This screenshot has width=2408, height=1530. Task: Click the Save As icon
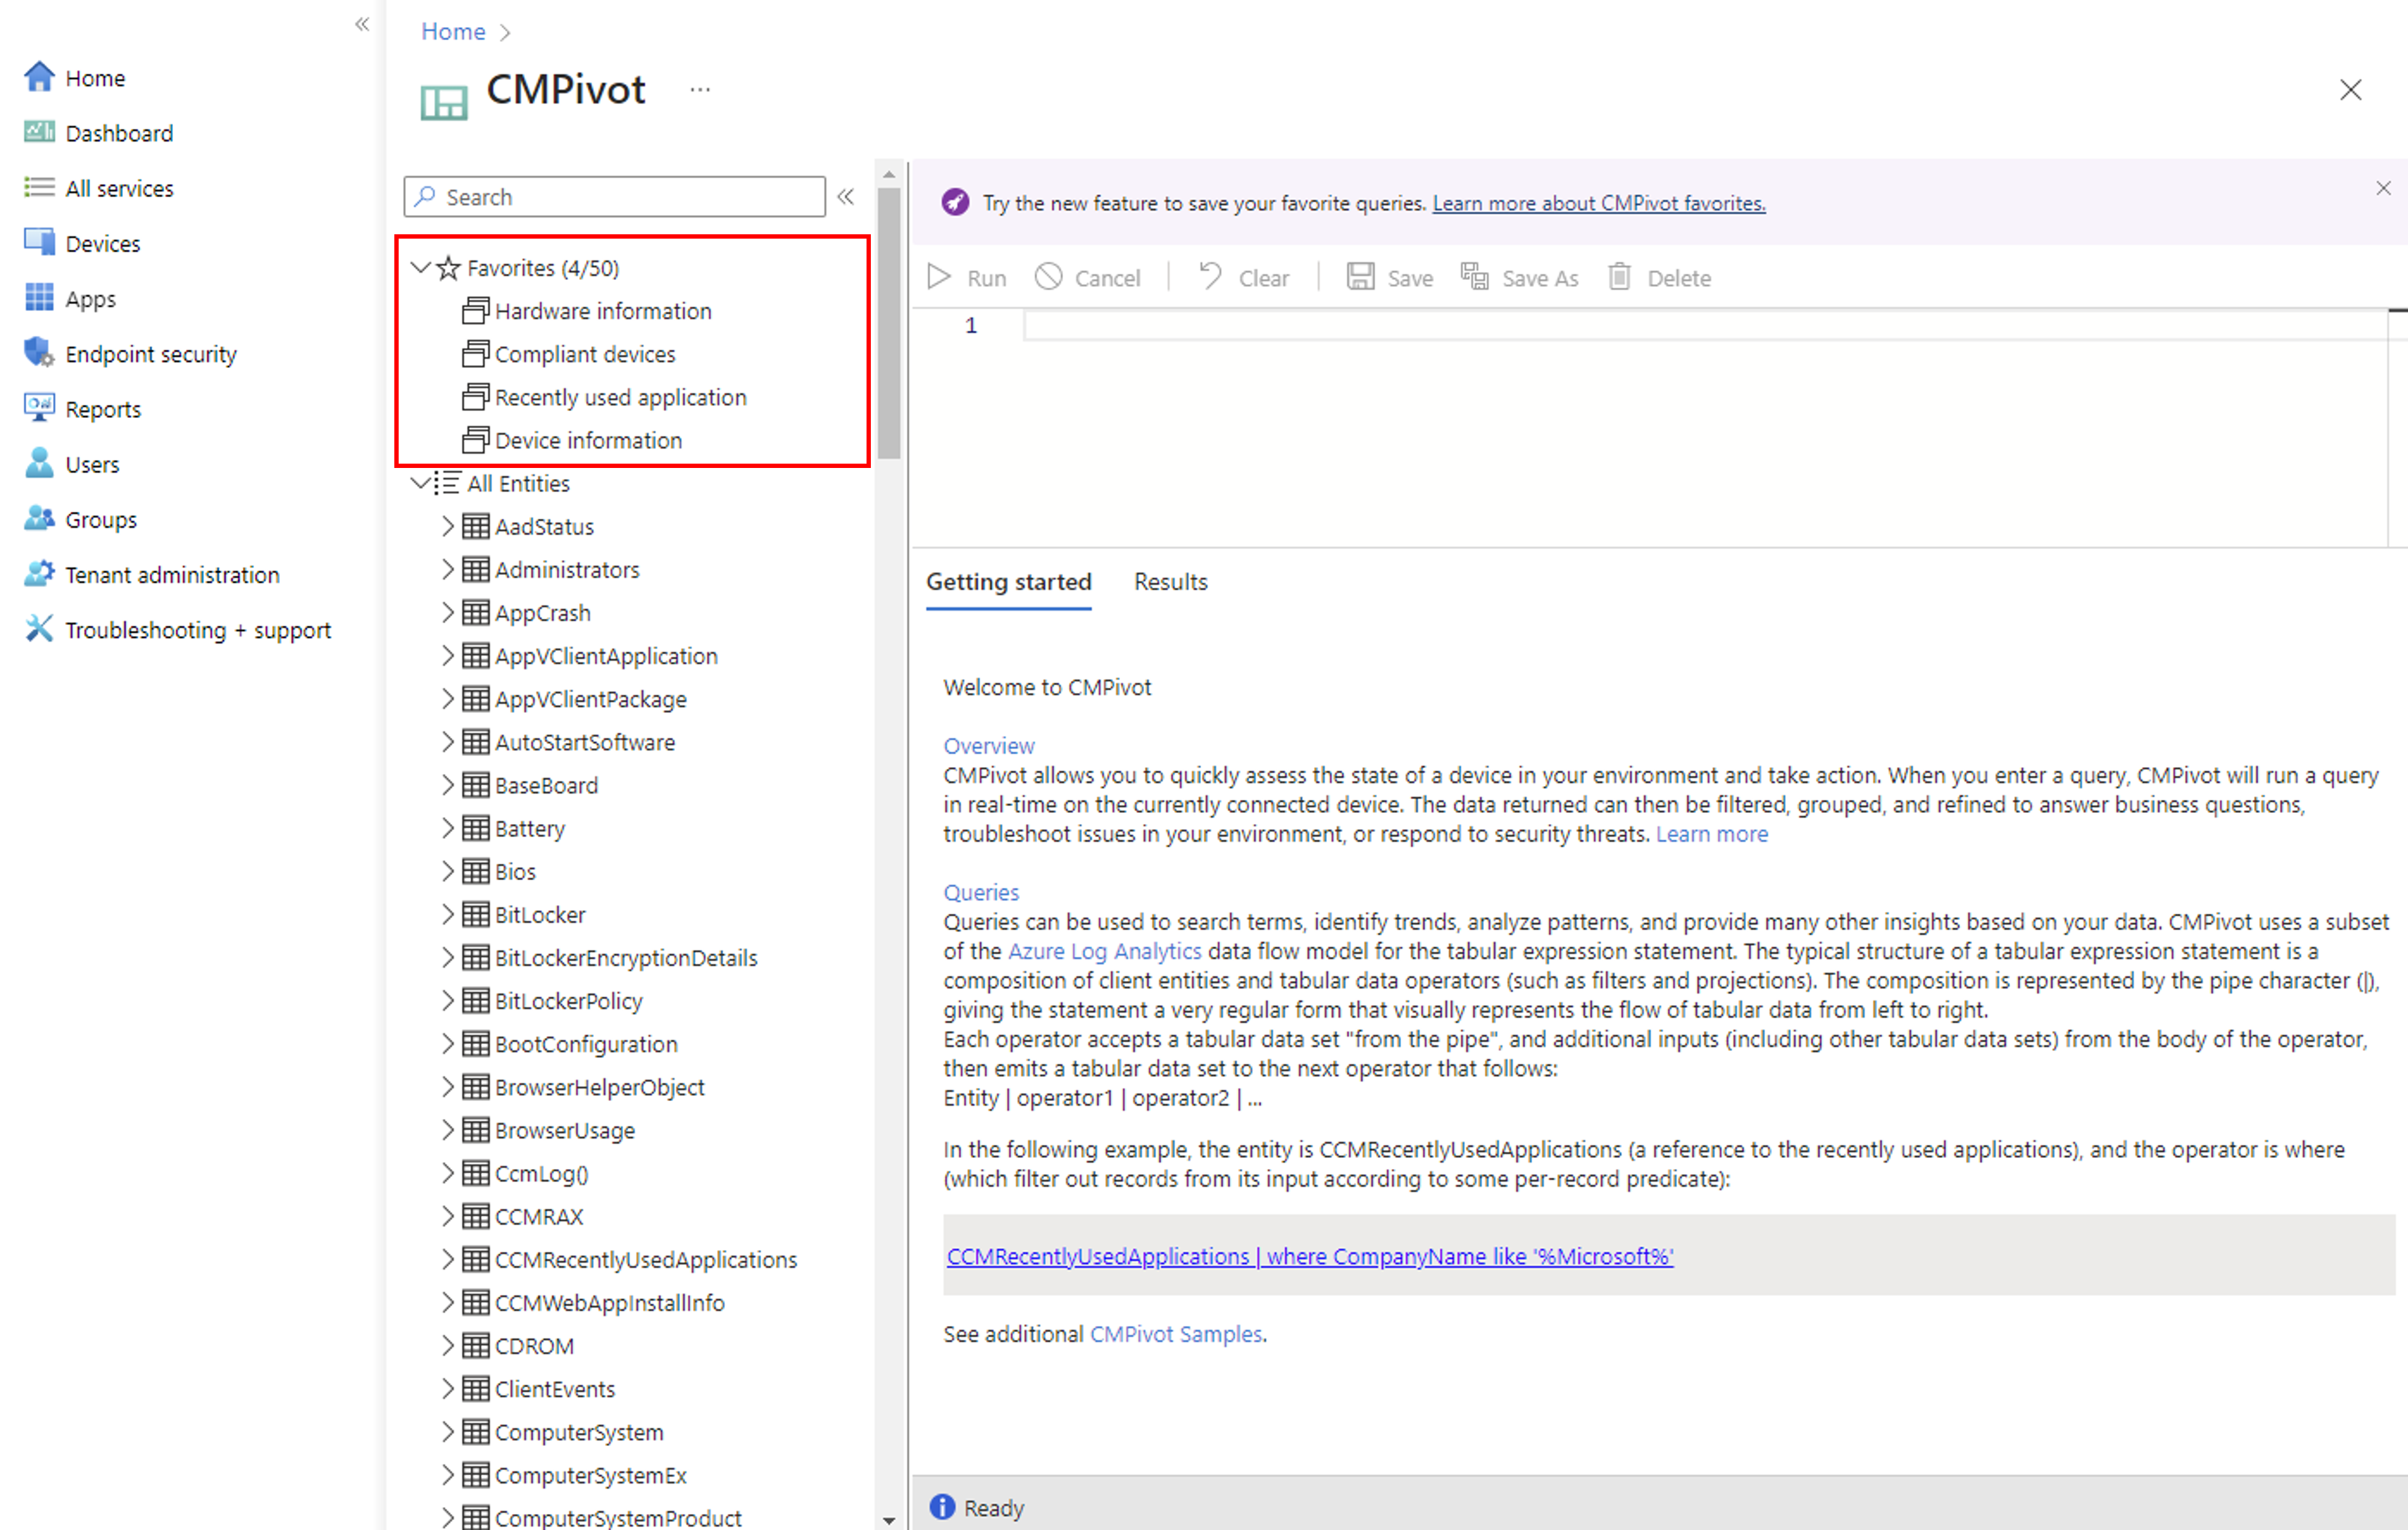(1475, 277)
